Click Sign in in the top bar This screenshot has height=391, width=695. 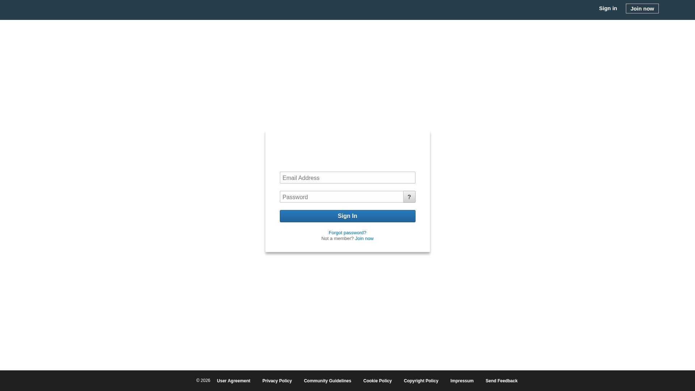(608, 8)
